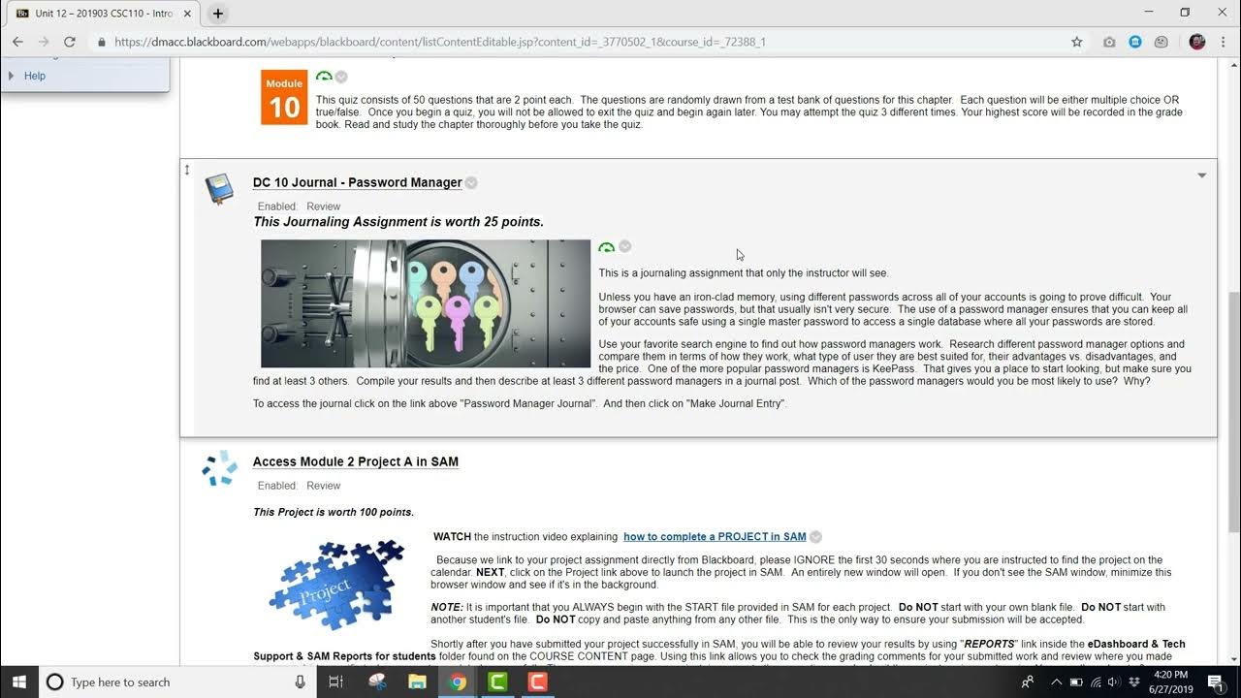Click the volume speaker tray icon
The height and width of the screenshot is (698, 1241).
click(x=1114, y=682)
